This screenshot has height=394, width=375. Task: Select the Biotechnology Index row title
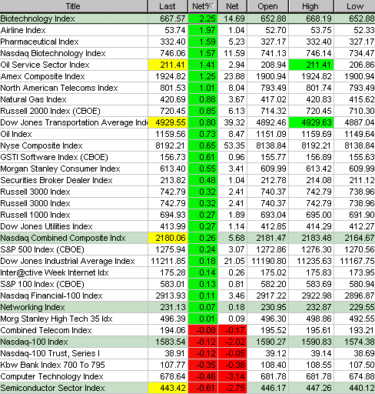(38, 18)
